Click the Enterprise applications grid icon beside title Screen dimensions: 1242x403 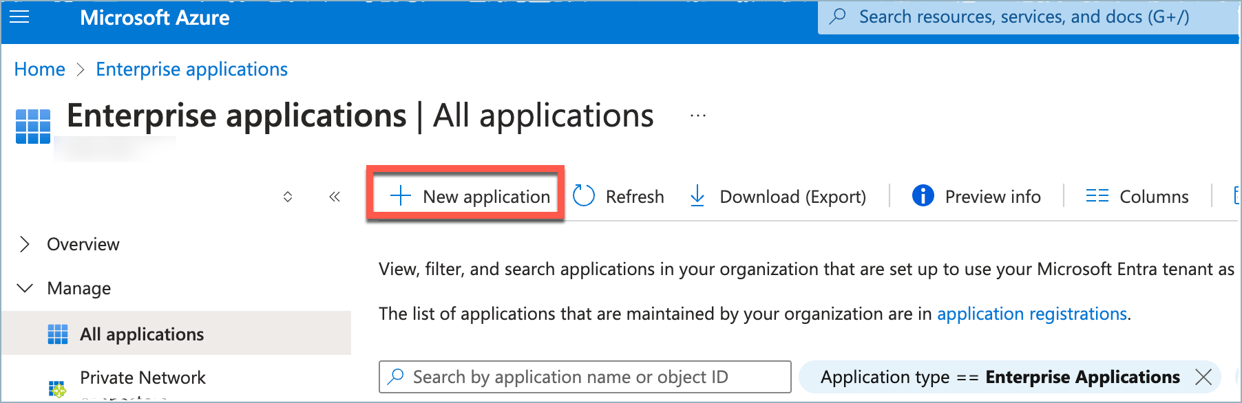point(33,127)
